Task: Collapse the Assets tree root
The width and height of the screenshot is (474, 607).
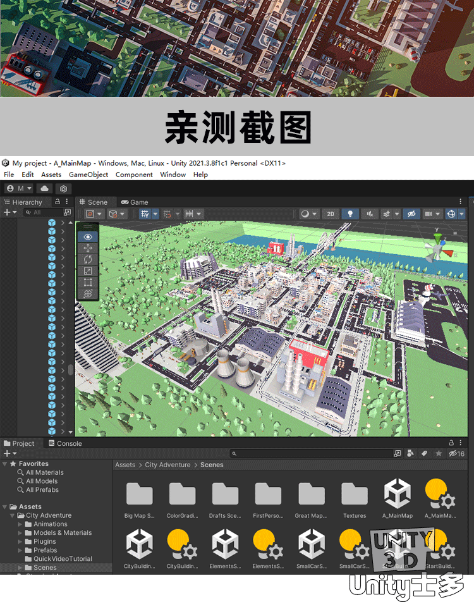Action: 4,506
